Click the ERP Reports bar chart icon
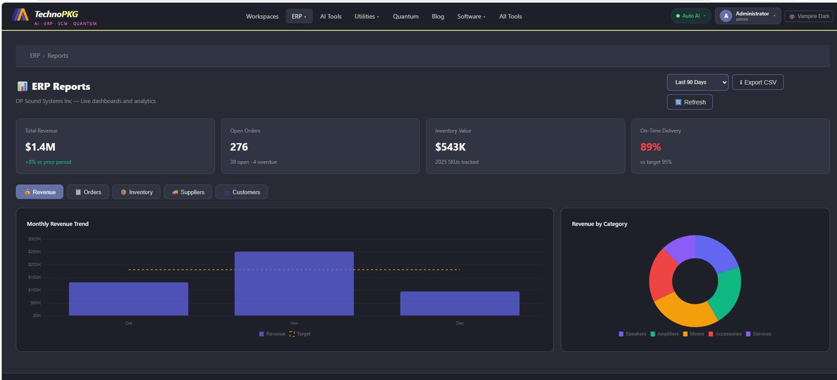837x380 pixels. (22, 86)
